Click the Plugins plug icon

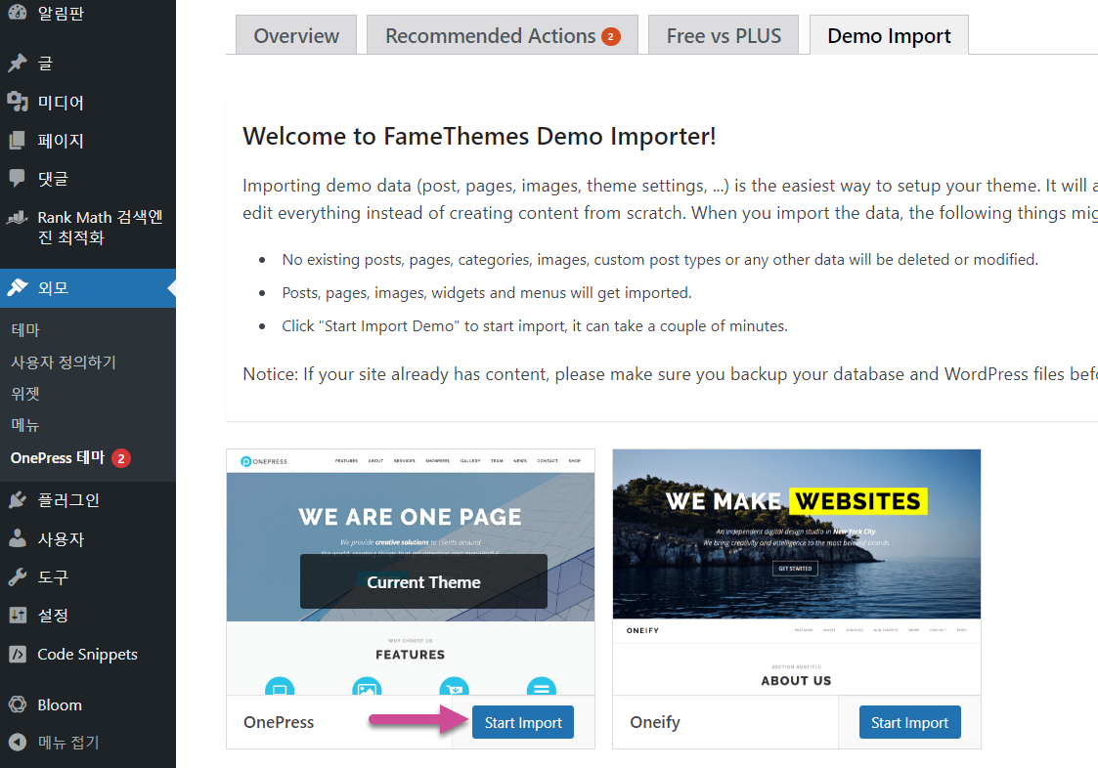pyautogui.click(x=18, y=500)
